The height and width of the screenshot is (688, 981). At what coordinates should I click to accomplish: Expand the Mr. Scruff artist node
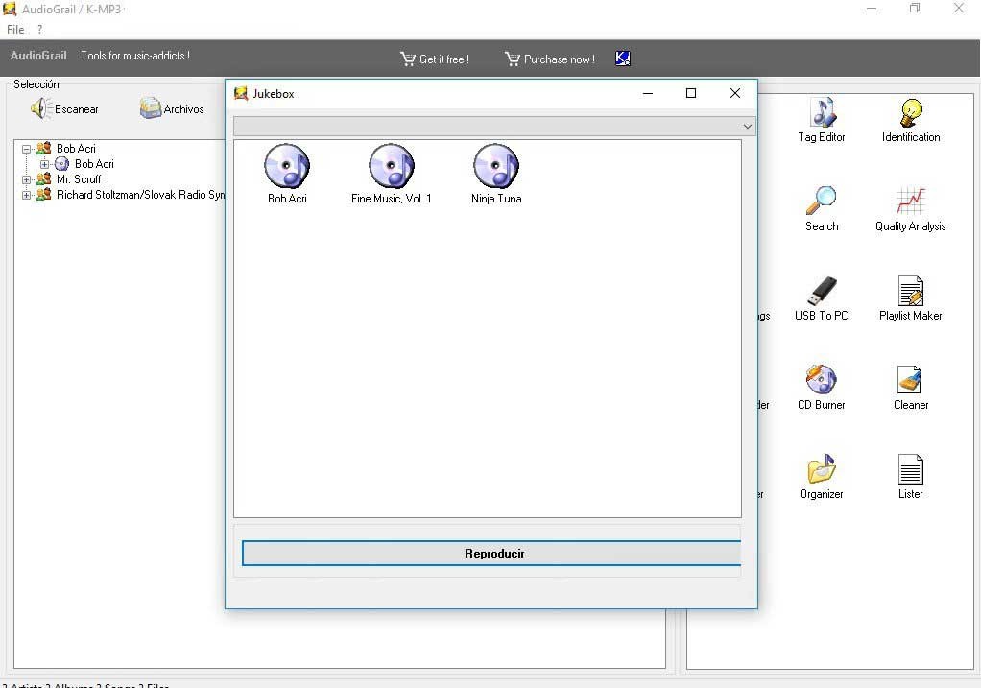pyautogui.click(x=27, y=179)
